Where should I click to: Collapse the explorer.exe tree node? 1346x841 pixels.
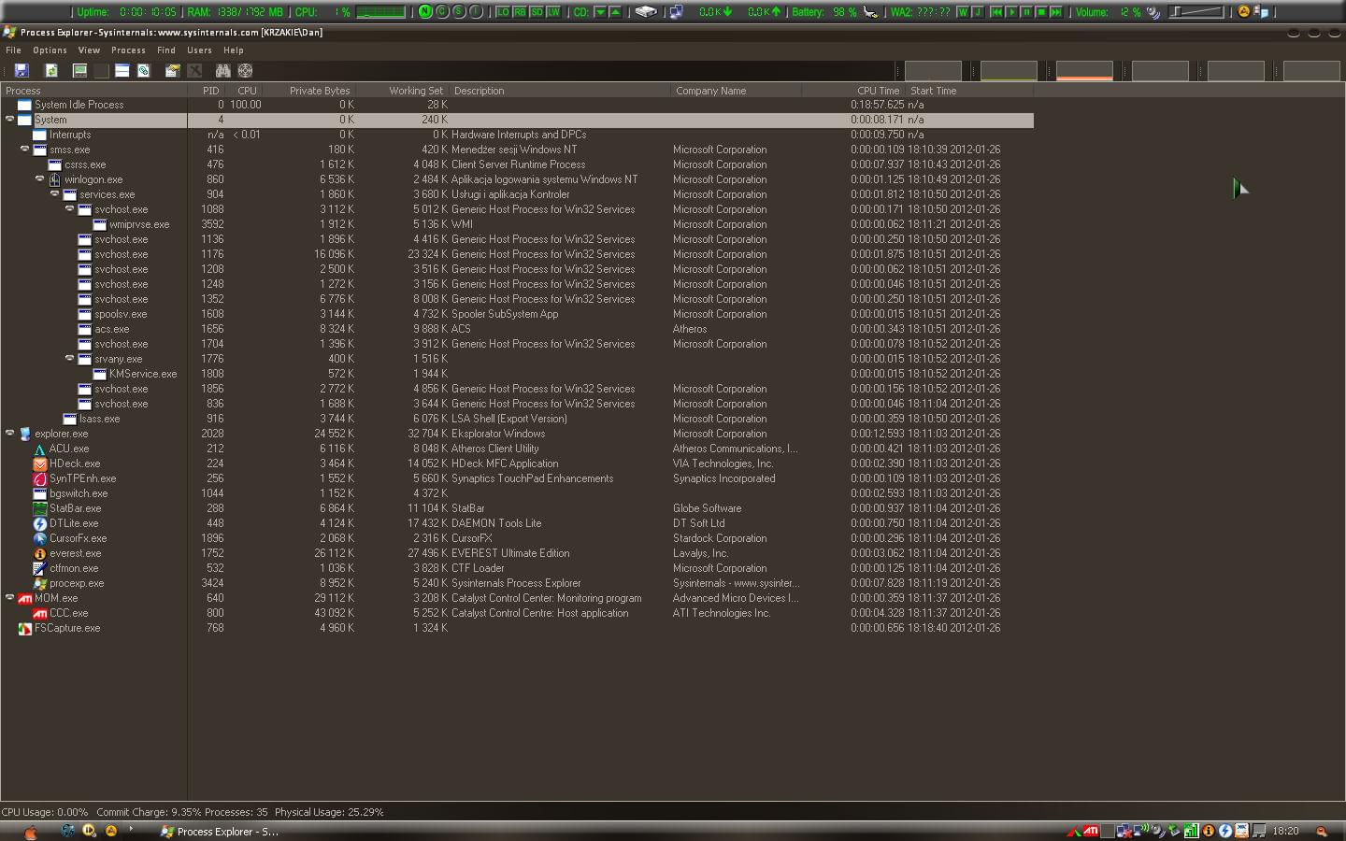9,433
